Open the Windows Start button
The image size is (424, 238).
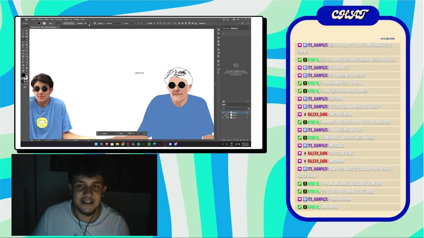(96, 144)
